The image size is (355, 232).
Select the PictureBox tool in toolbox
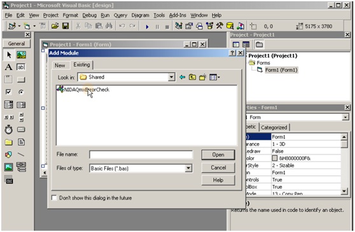pyautogui.click(x=21, y=55)
